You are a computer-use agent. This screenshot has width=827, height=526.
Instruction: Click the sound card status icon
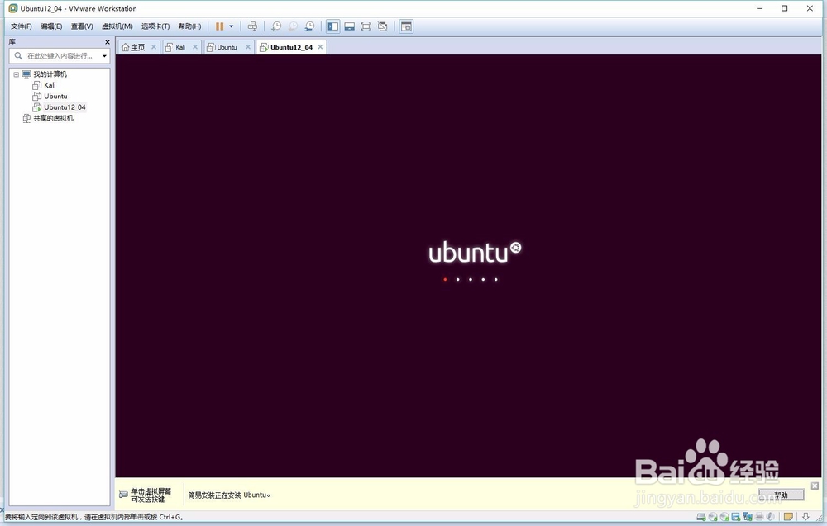point(771,517)
